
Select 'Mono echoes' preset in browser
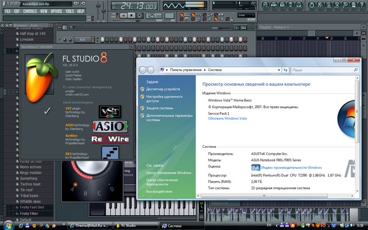click(30, 167)
